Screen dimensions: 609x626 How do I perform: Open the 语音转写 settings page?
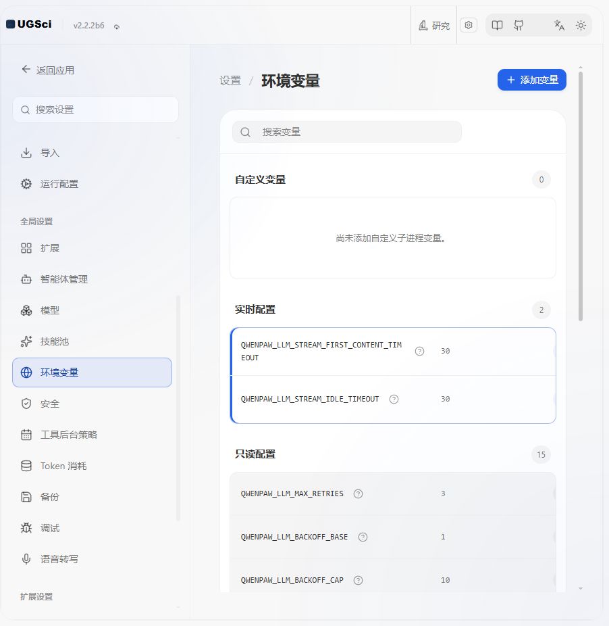point(92,559)
